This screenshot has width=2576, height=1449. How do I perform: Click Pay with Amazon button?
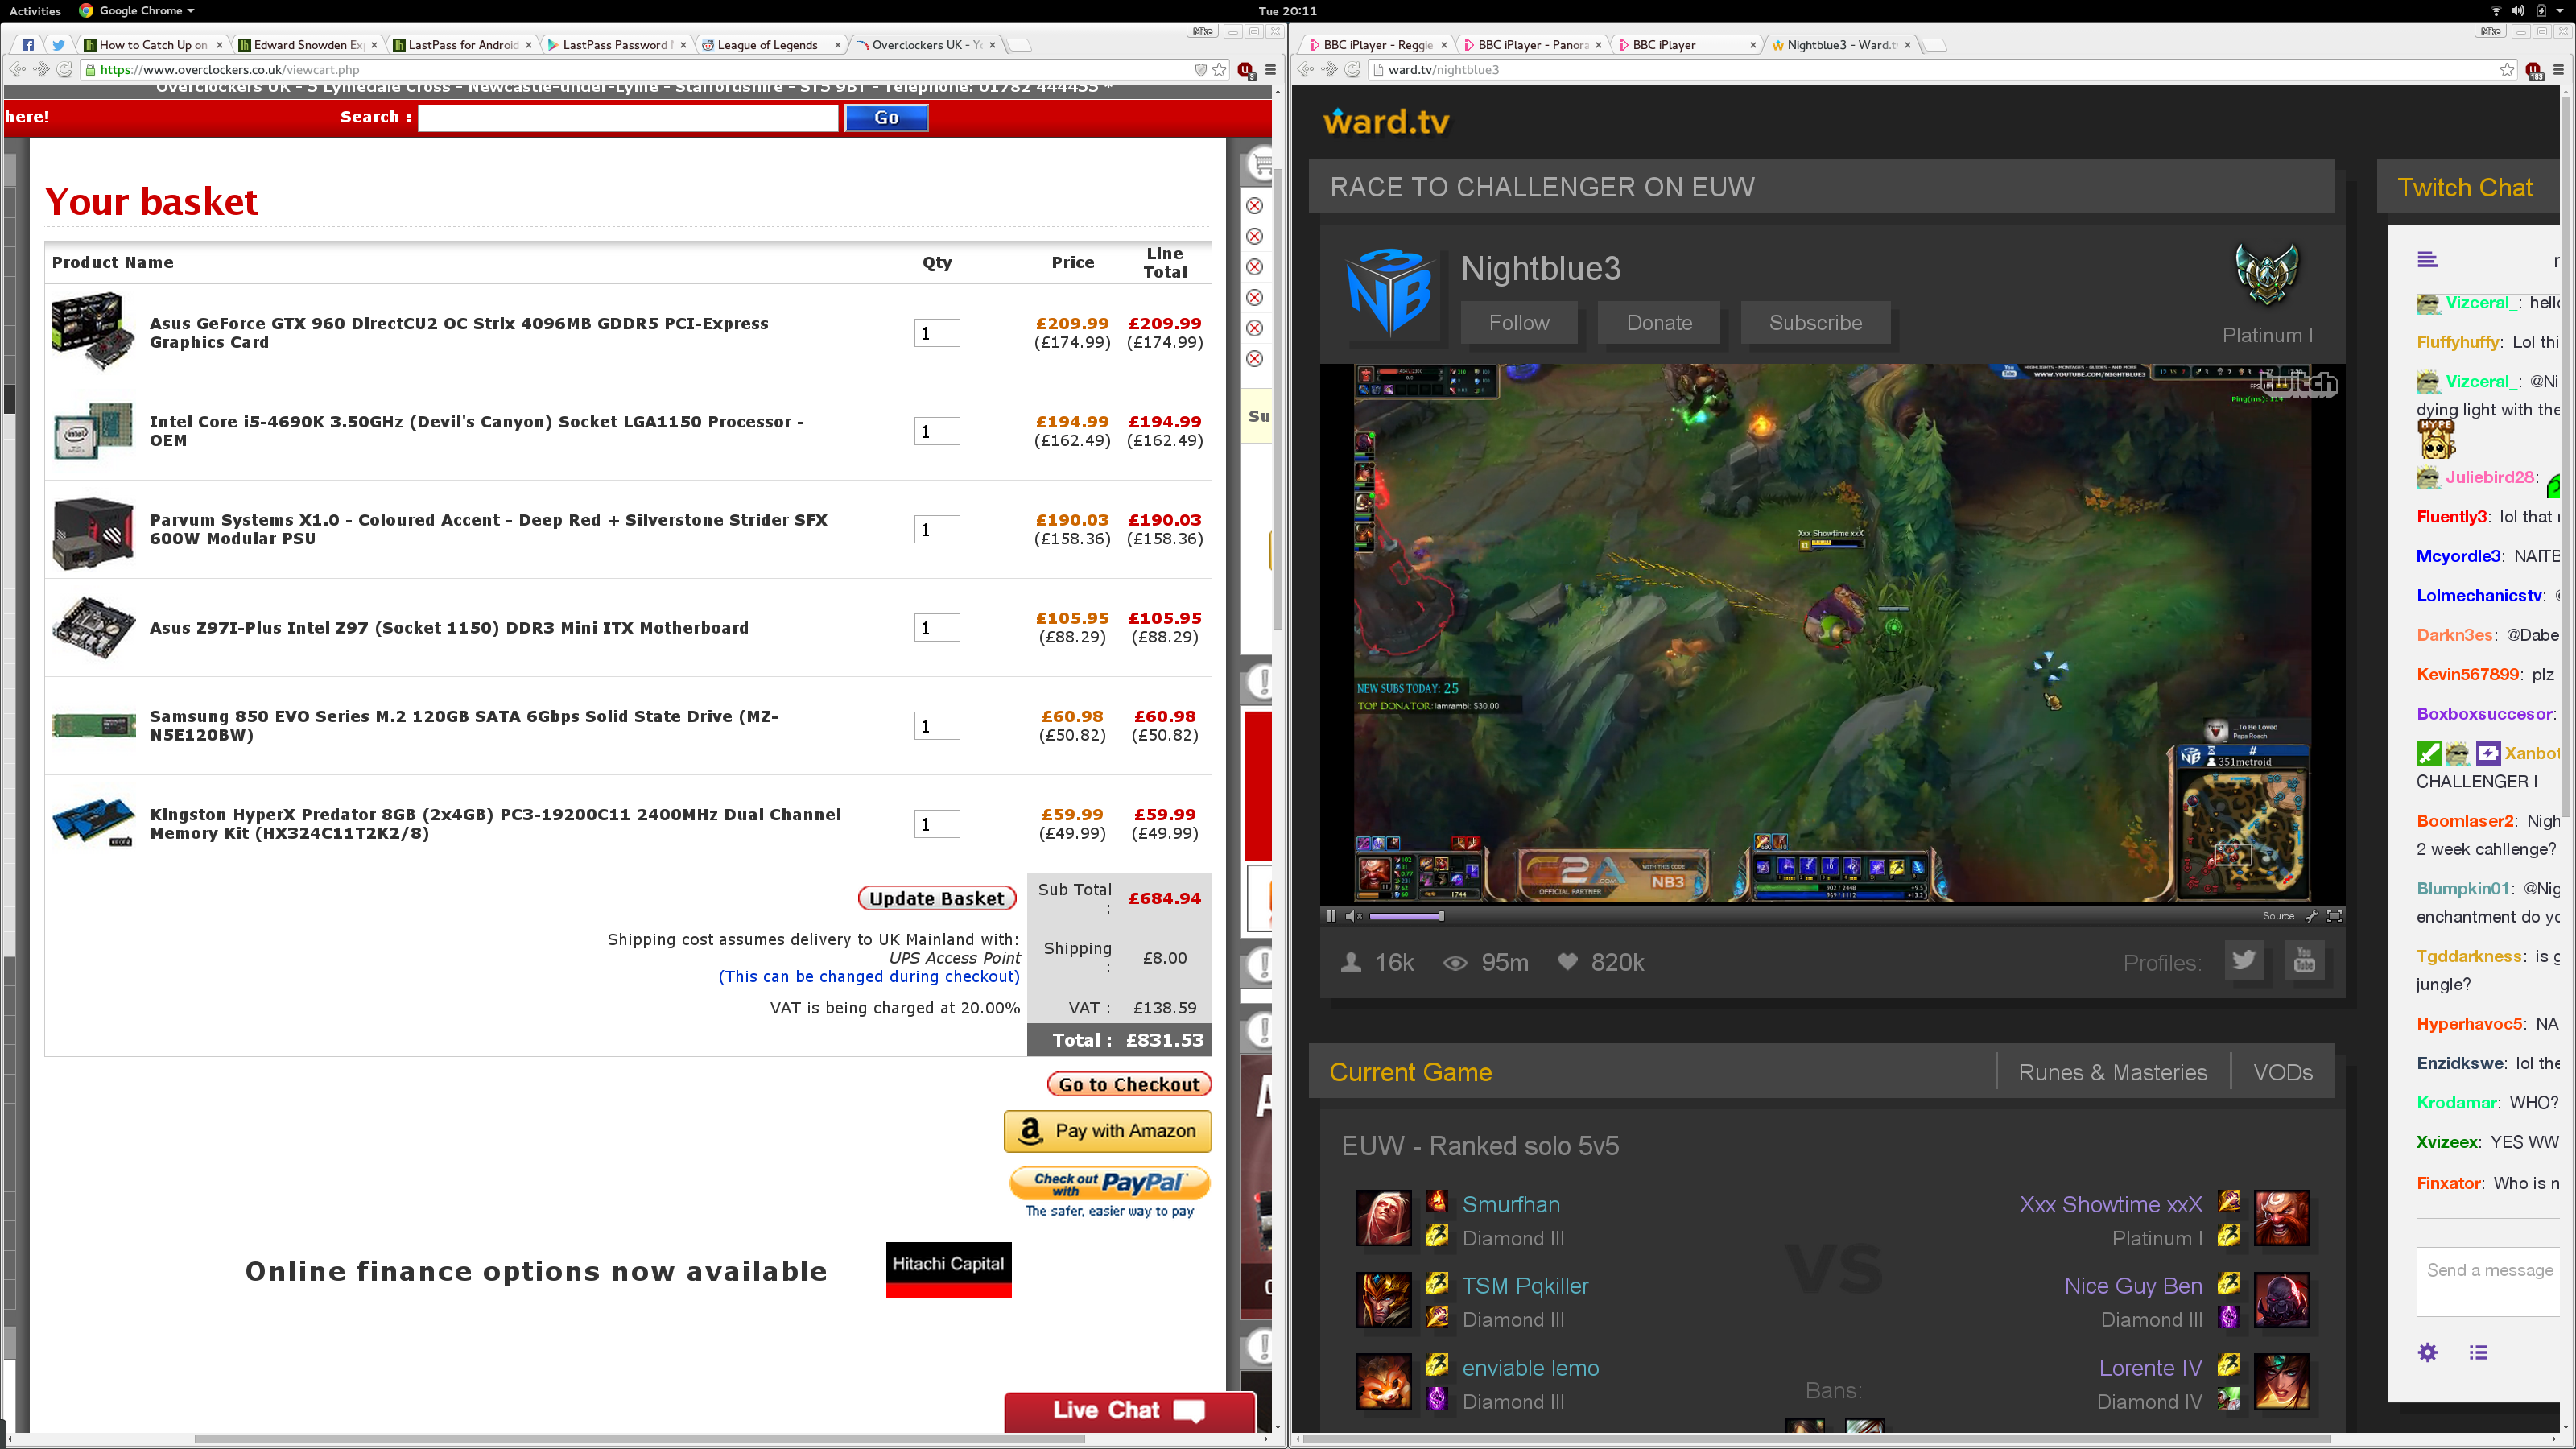click(1107, 1130)
